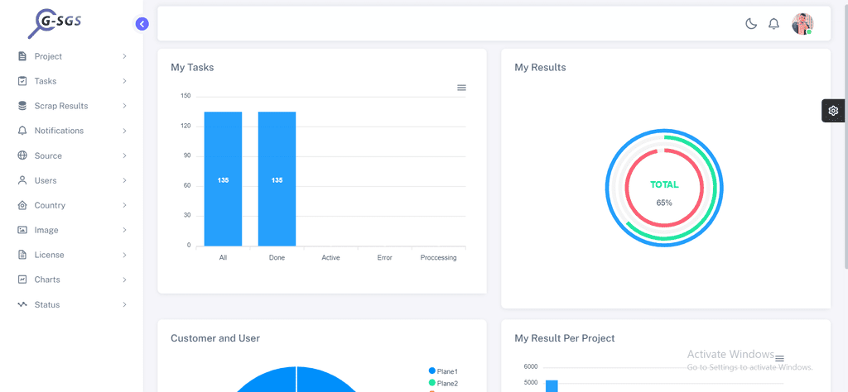This screenshot has width=848, height=392.
Task: Click the Project document icon
Action: point(22,56)
